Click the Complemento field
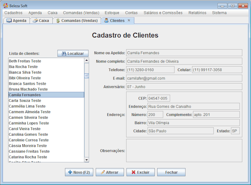 (216, 115)
